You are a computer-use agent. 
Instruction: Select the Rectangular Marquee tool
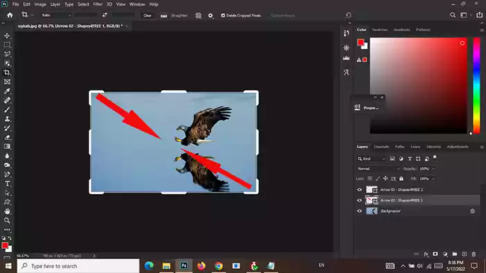(7, 45)
